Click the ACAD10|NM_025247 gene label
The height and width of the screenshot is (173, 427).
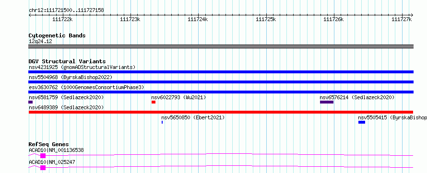pyautogui.click(x=52, y=162)
